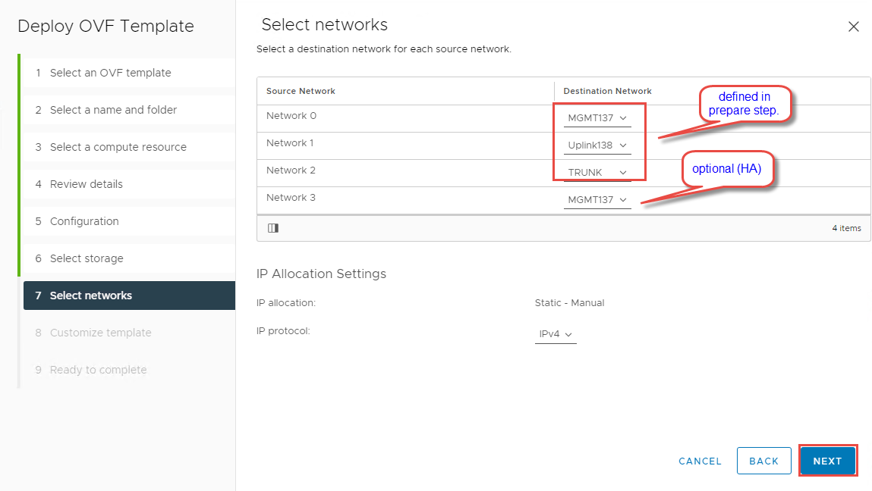Go to step 2 Select a name and folder
The image size is (872, 491).
pos(113,110)
